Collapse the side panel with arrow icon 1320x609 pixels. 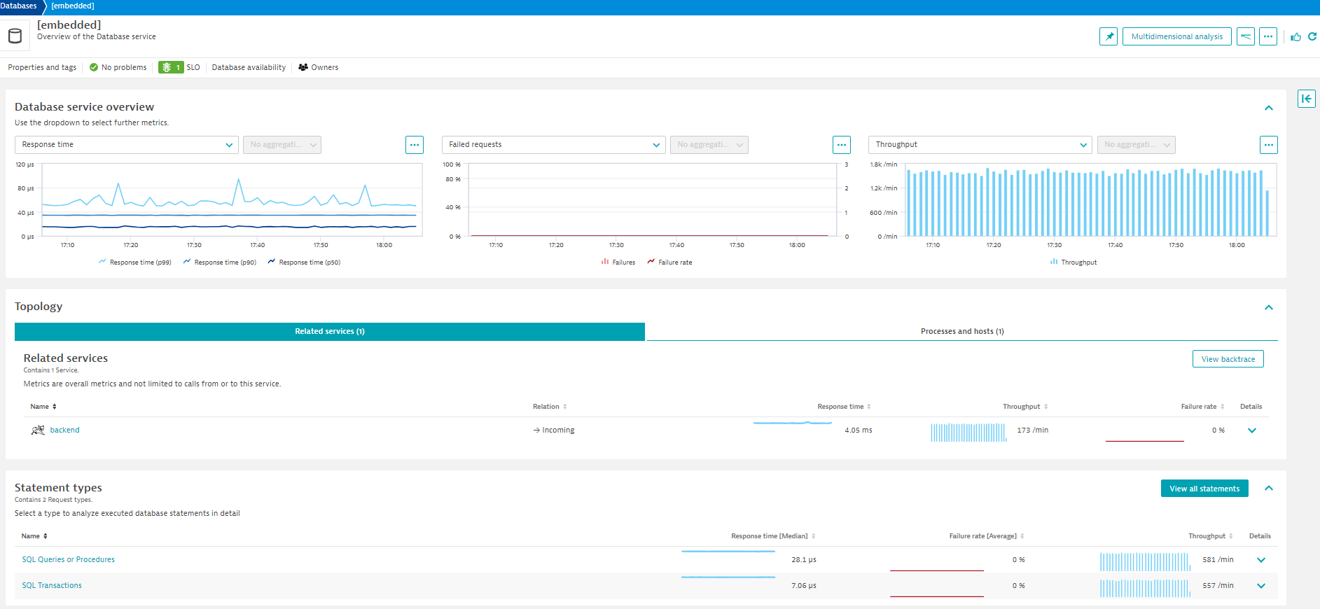tap(1306, 99)
